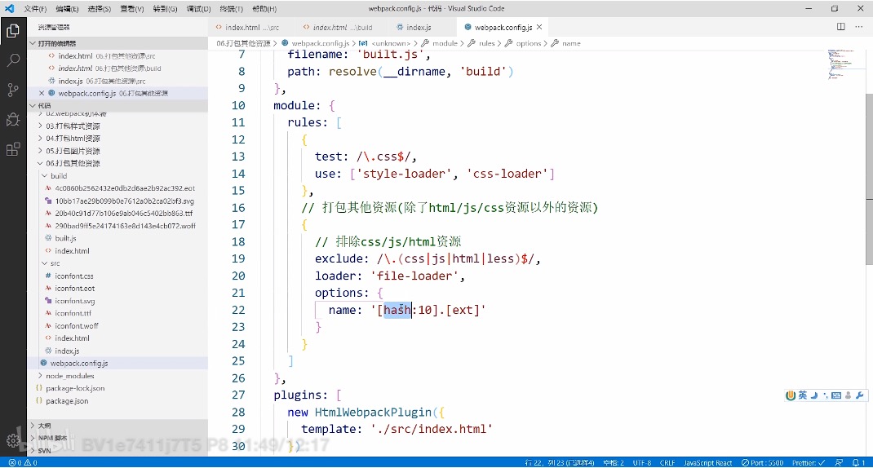873x468 pixels.
Task: Open the 文件(F) menu
Action: click(x=35, y=9)
